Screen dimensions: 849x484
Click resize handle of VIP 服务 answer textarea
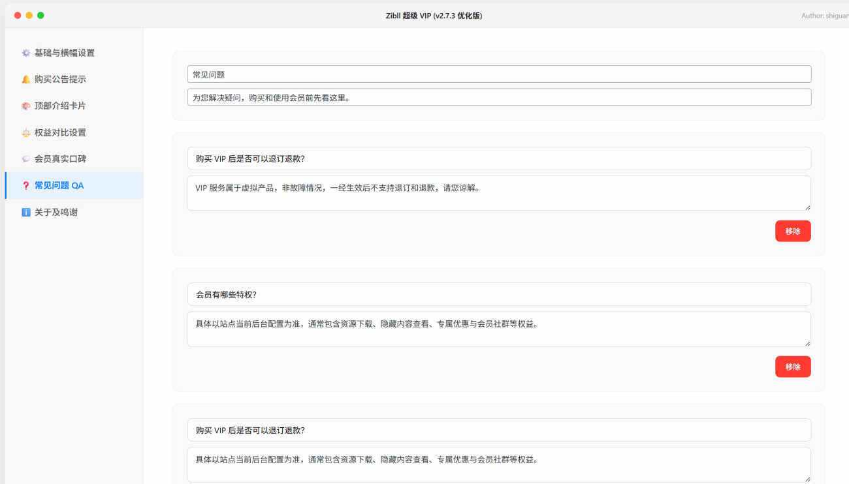(807, 207)
